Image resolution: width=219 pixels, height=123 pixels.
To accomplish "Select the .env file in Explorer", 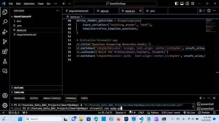I will click(x=19, y=26).
